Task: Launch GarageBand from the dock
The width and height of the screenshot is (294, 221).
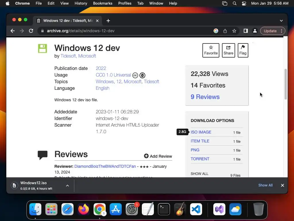Action: click(x=180, y=209)
